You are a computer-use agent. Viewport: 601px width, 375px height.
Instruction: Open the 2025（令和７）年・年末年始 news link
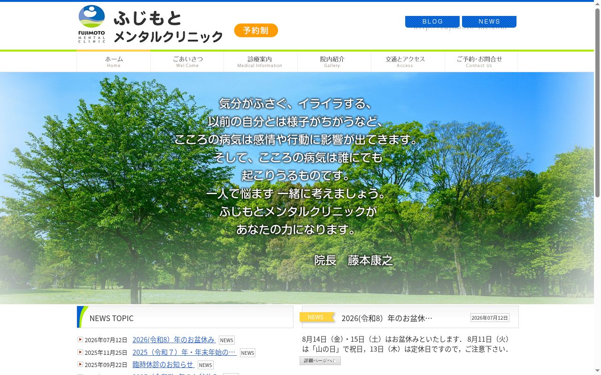(184, 352)
